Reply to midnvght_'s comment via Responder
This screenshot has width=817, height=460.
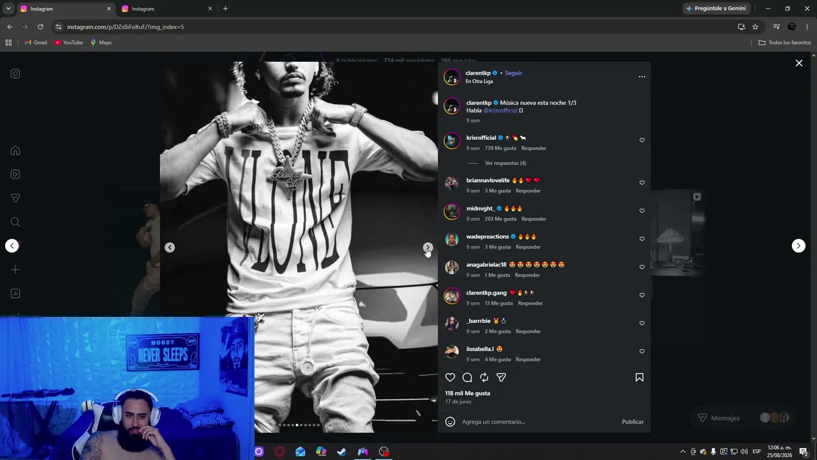(534, 218)
